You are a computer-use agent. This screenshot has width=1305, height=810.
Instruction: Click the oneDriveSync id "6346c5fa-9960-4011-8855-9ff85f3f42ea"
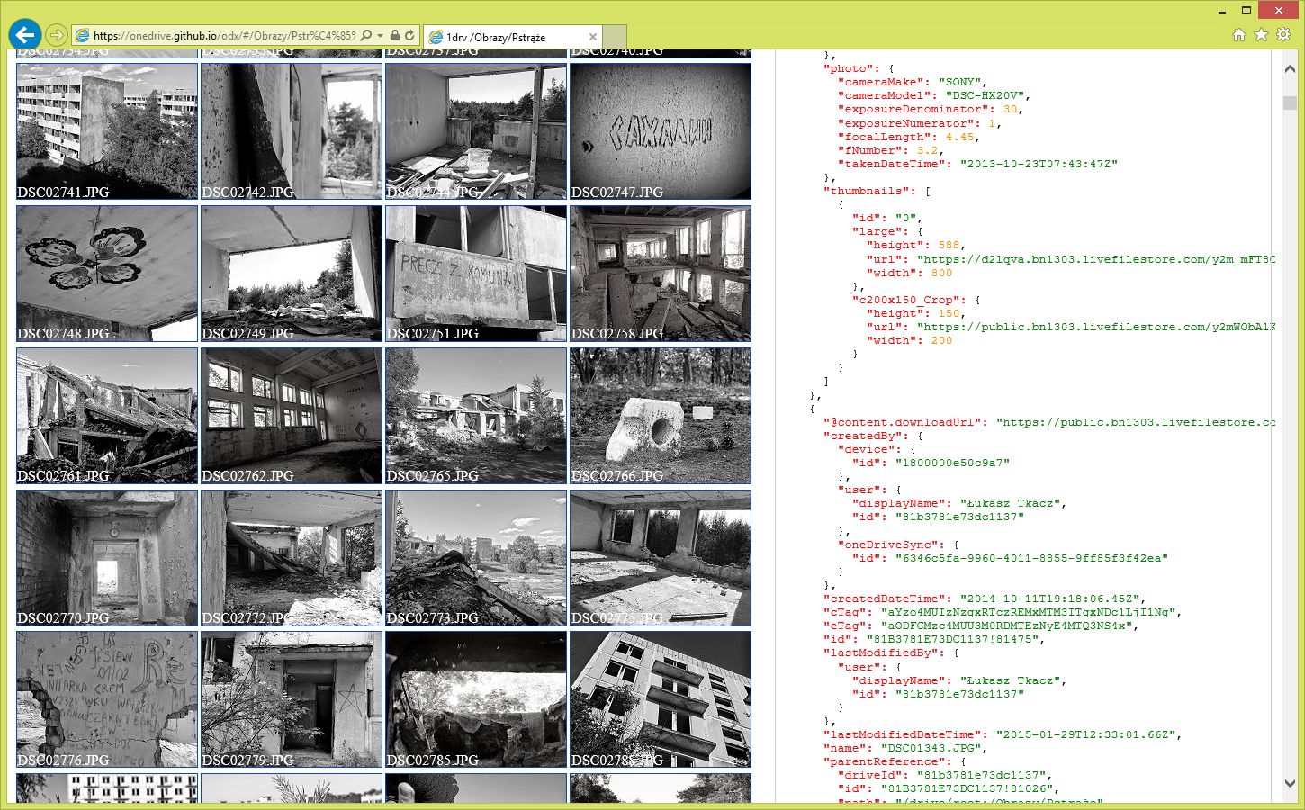point(1031,558)
